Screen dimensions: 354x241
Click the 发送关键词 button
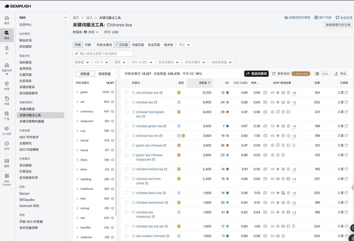pyautogui.click(x=256, y=74)
